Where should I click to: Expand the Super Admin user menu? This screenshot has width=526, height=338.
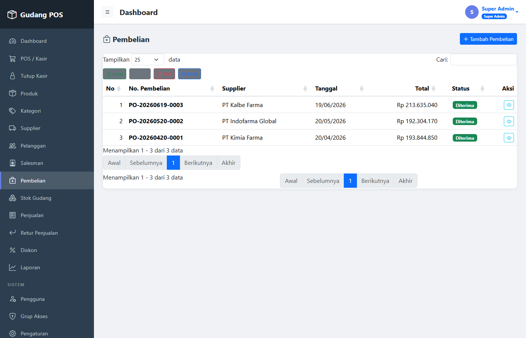point(492,12)
